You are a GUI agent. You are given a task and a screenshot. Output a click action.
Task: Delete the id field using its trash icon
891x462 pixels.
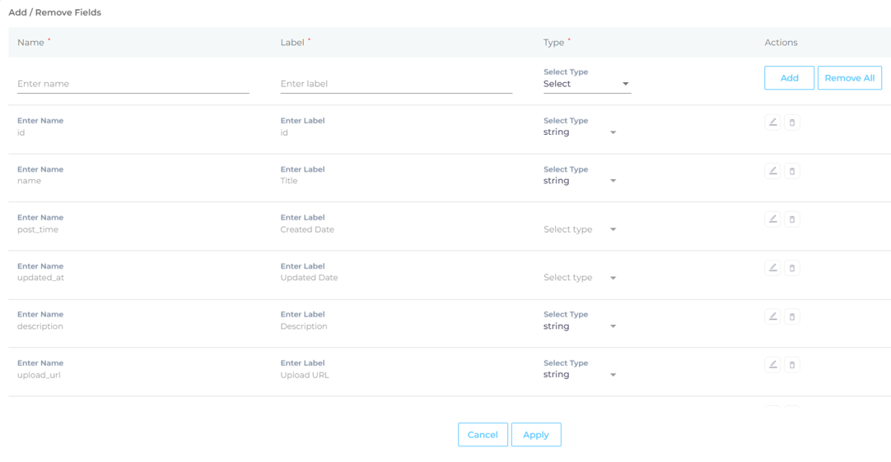(792, 122)
